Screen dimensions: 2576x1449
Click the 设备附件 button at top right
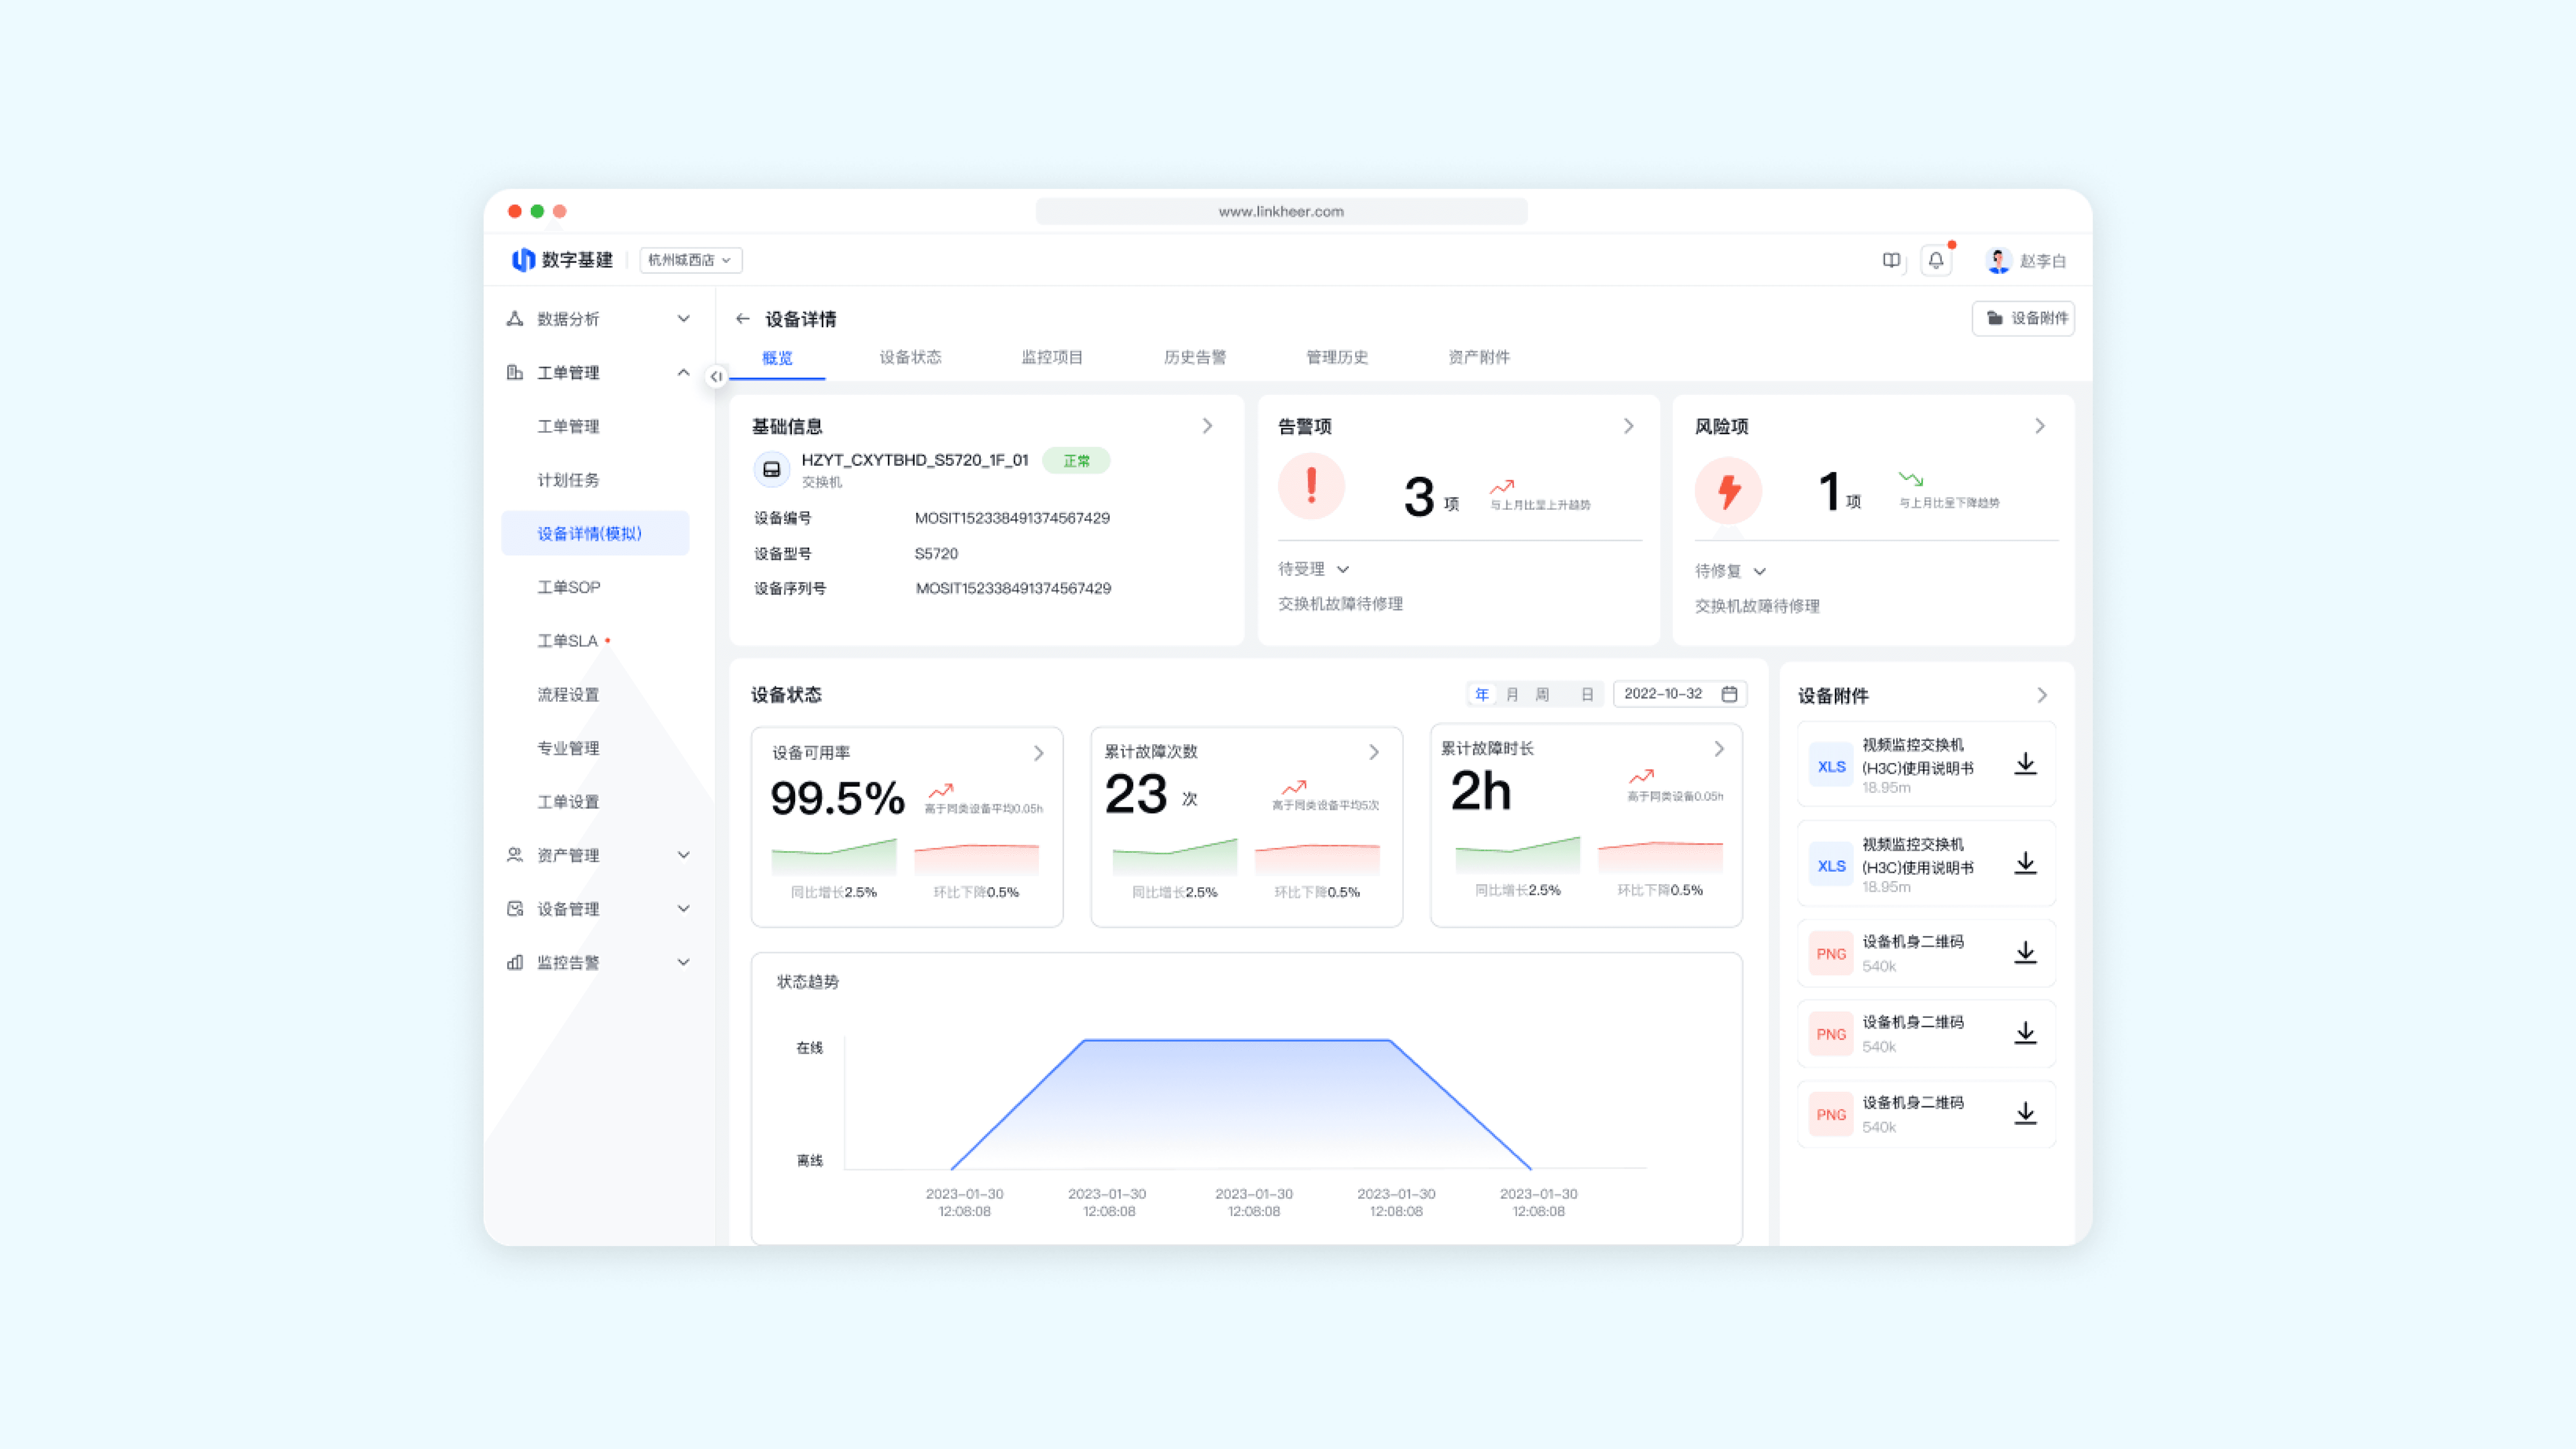tap(2023, 318)
